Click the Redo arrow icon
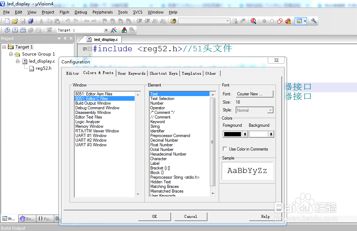This screenshot has width=357, height=231. coord(76,21)
